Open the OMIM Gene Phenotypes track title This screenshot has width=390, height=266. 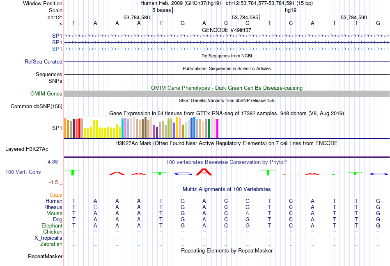point(227,88)
